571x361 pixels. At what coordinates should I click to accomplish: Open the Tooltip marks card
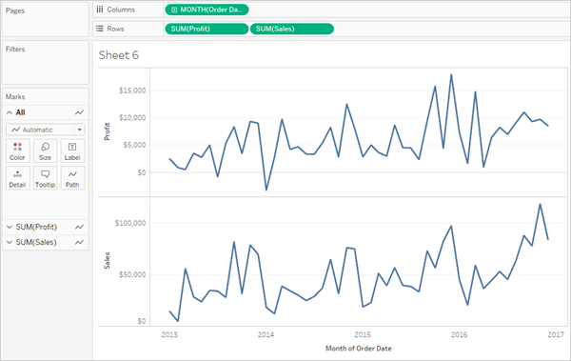click(45, 178)
